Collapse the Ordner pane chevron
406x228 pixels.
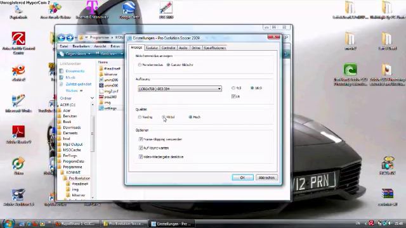click(92, 98)
